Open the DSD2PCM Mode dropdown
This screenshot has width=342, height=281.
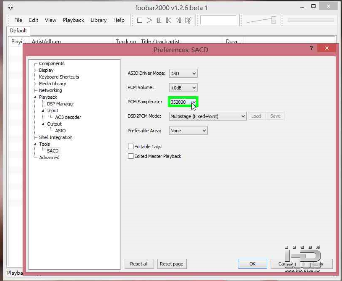coord(208,116)
